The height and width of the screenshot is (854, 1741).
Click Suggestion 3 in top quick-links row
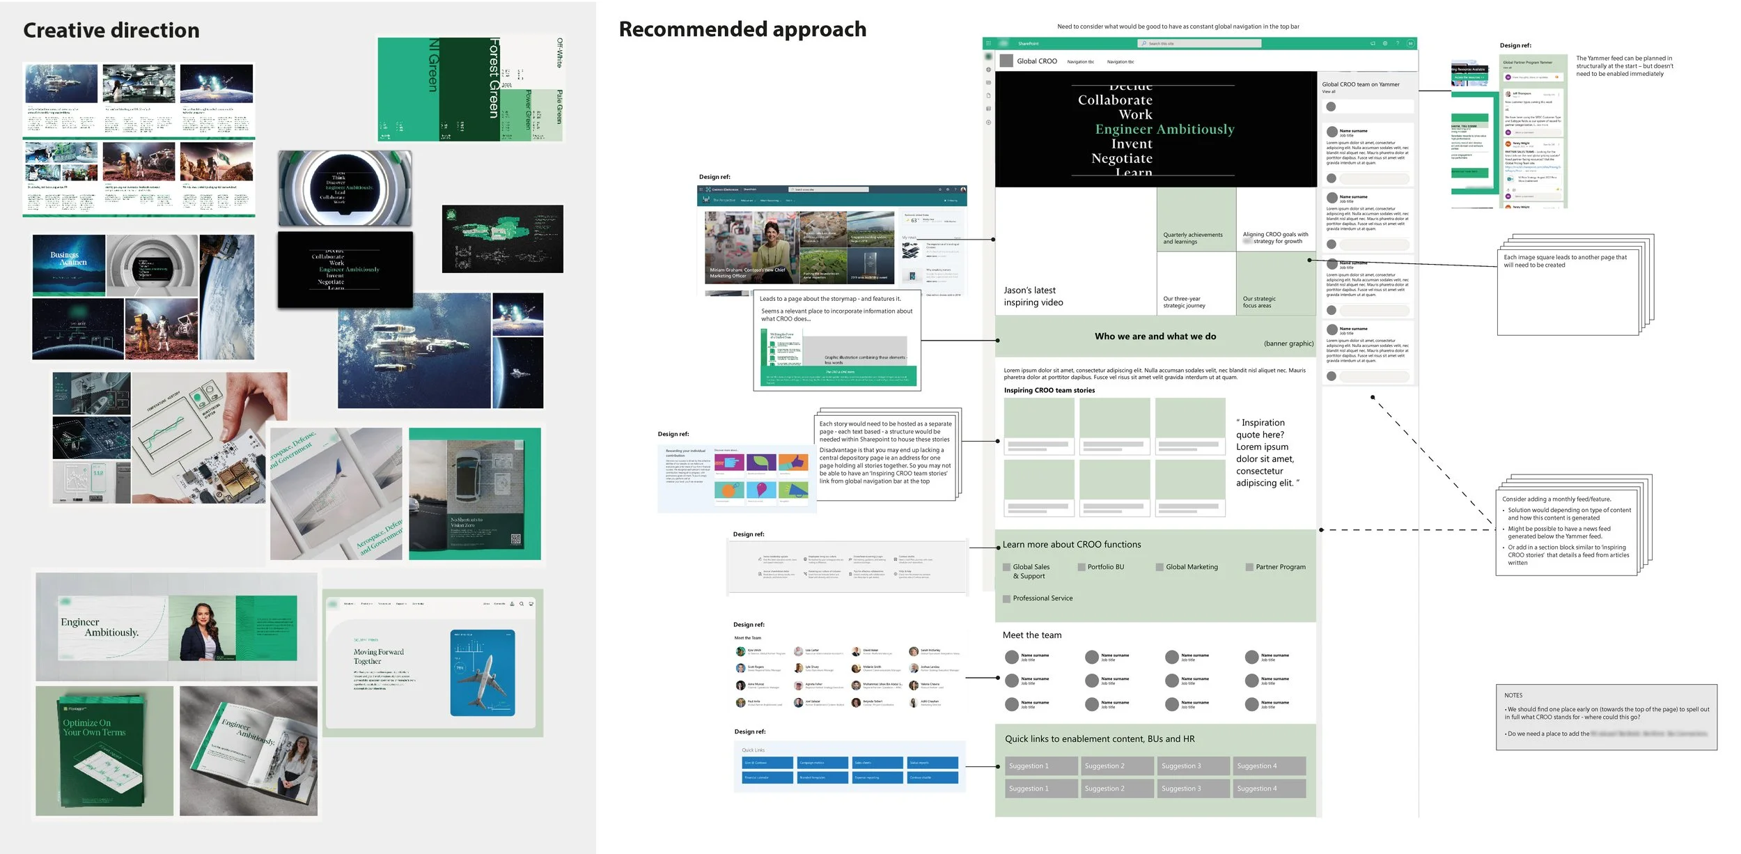pyautogui.click(x=1193, y=766)
